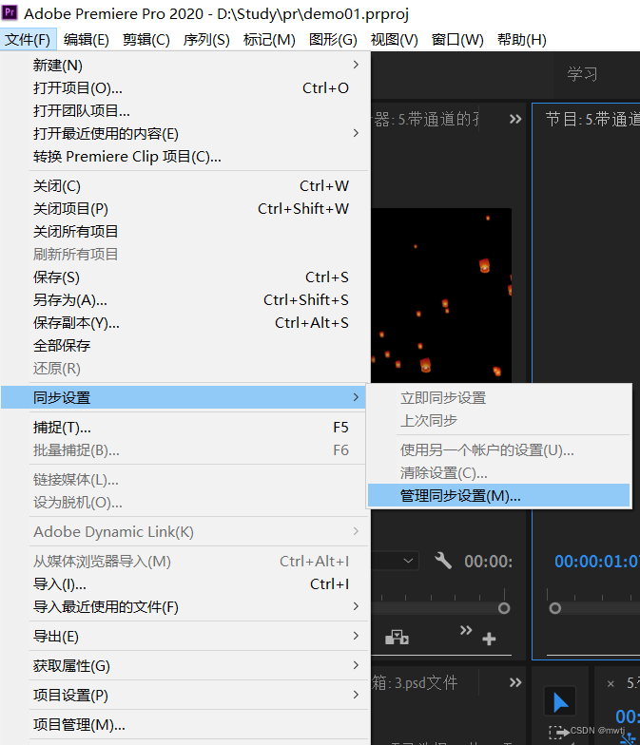Choose 关闭所有项目 menu entry
The width and height of the screenshot is (640, 745).
(185, 232)
